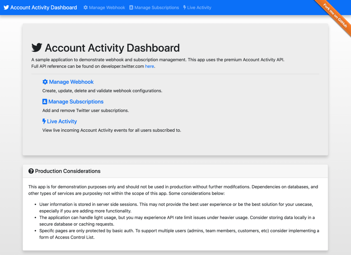Click the 'User information is stored' bullet
This screenshot has height=255, width=351.
(176, 208)
